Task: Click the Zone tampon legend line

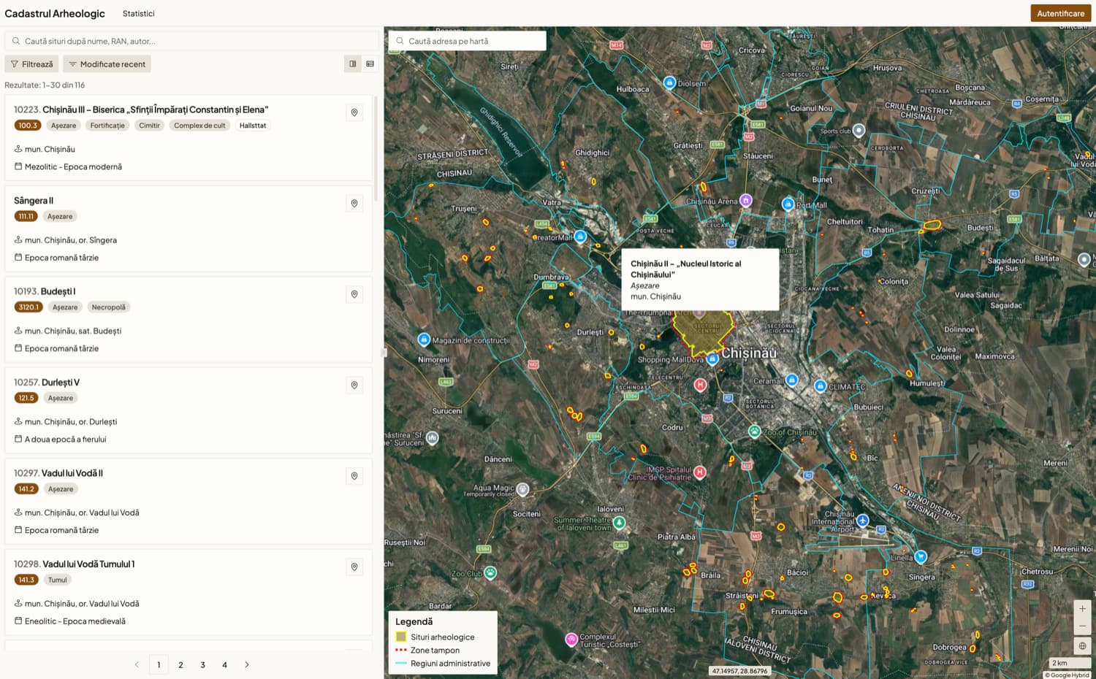Action: (400, 650)
